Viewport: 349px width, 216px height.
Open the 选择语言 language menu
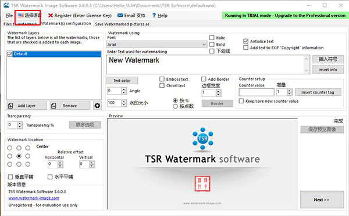30,15
